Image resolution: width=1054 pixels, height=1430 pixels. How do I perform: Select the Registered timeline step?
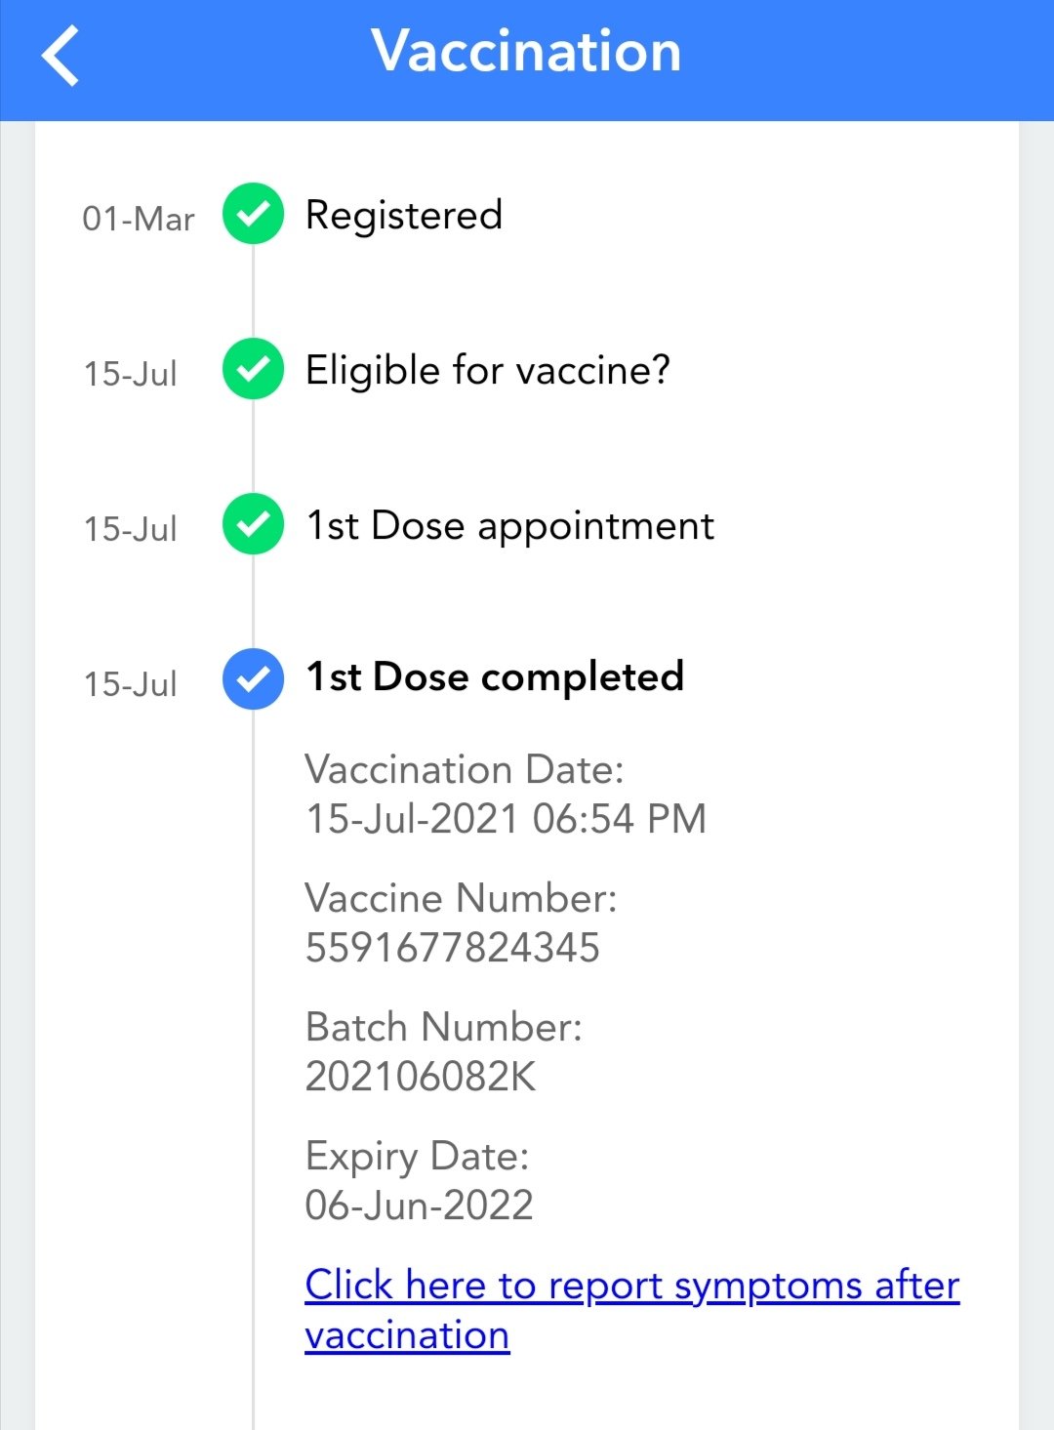pyautogui.click(x=404, y=216)
